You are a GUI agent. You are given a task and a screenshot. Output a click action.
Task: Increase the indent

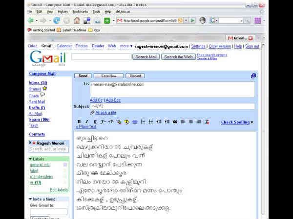[167, 122]
